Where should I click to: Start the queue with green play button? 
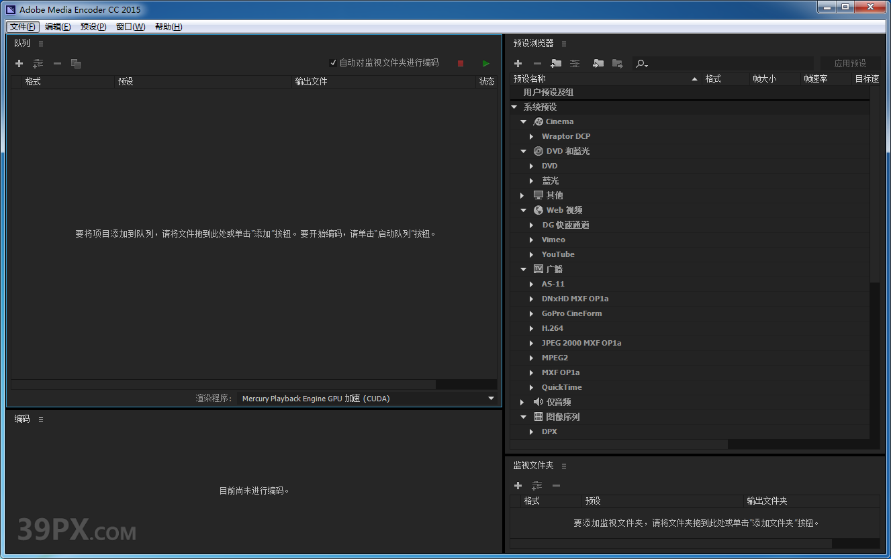[486, 64]
